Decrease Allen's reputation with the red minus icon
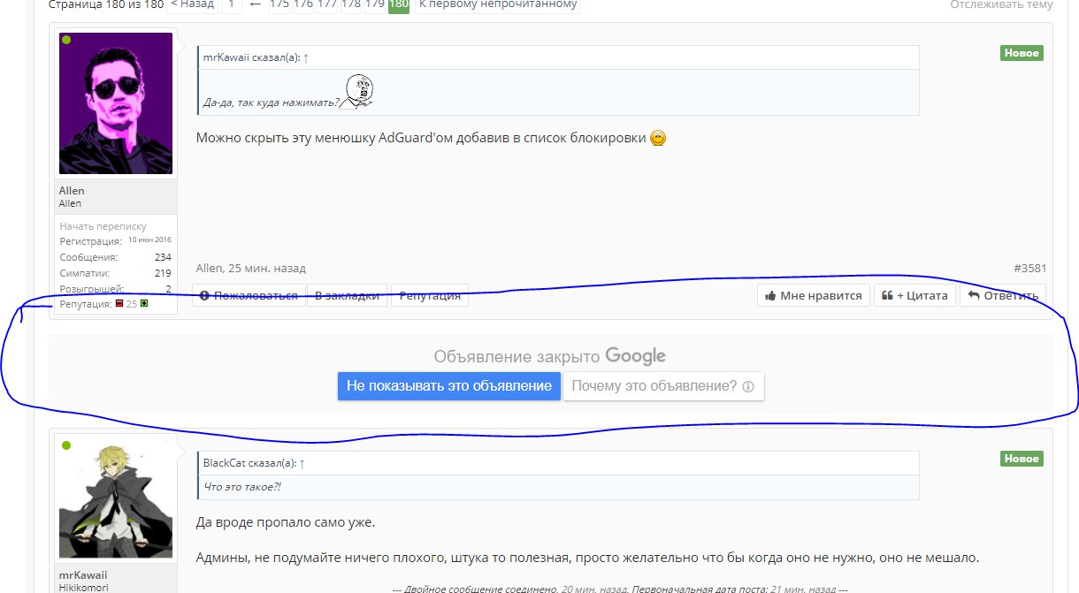This screenshot has height=593, width=1079. point(119,303)
